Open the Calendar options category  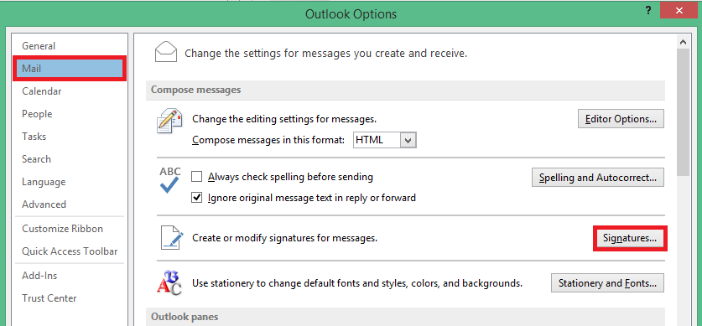70,91
